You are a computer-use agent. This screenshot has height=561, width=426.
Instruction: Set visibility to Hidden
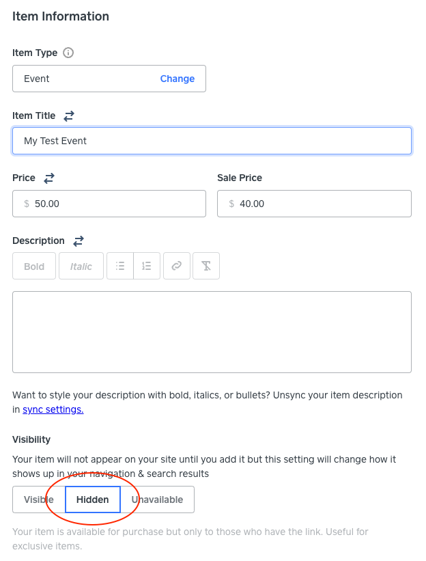pos(93,500)
